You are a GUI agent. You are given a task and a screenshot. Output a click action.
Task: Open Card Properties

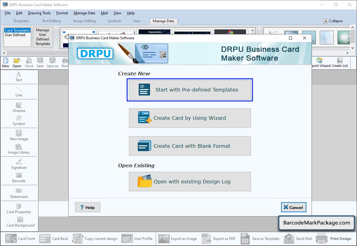19,209
